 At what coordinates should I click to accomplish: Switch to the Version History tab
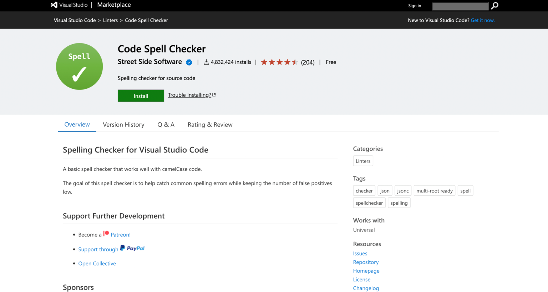[123, 124]
